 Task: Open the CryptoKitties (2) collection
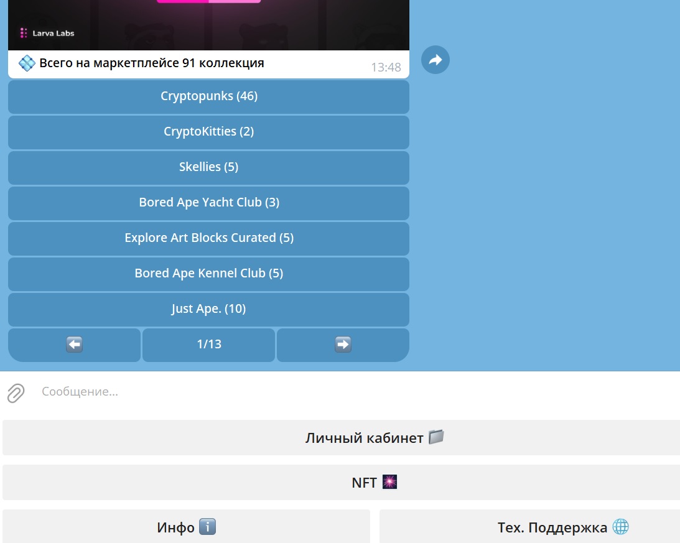pos(208,132)
